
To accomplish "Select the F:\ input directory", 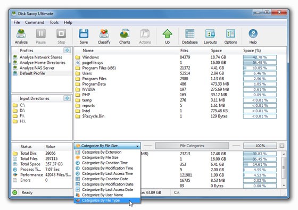I will (x=22, y=116).
